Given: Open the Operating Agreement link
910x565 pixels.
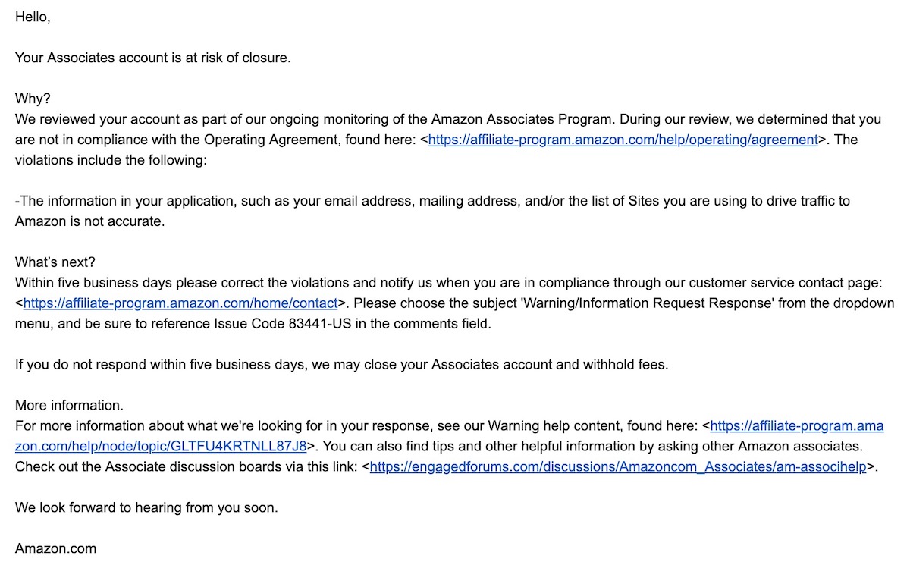Looking at the screenshot, I should click(623, 140).
